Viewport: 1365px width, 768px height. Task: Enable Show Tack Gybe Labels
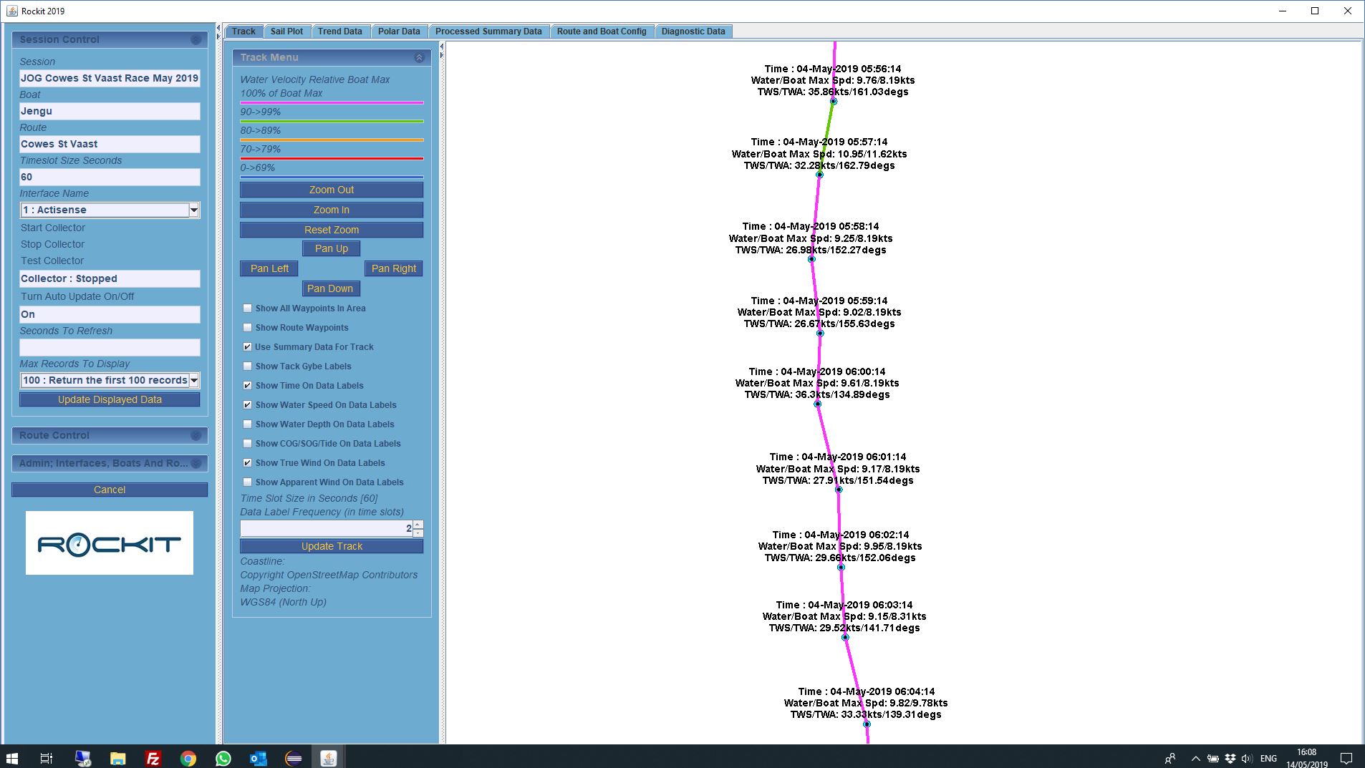tap(248, 366)
